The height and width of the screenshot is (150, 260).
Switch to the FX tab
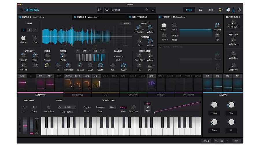[x=200, y=10]
